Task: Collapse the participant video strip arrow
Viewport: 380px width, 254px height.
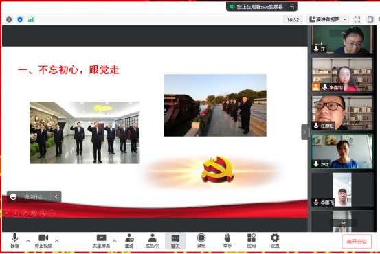Action: pos(304,132)
